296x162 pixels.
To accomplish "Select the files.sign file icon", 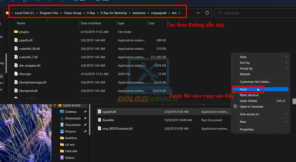I will pos(16,74).
